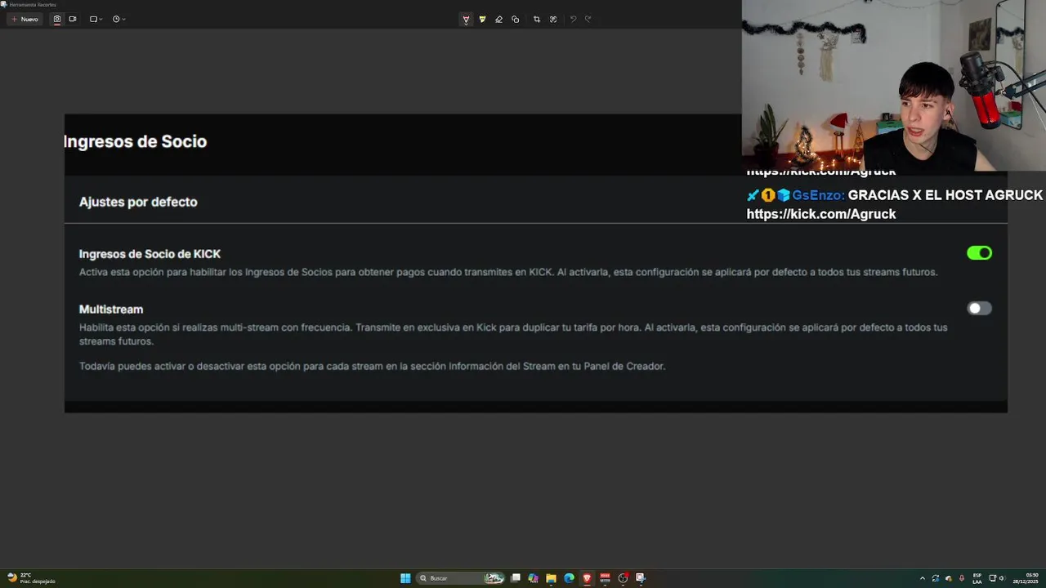This screenshot has width=1046, height=588.
Task: Open the red app left of OBS
Action: click(605, 578)
